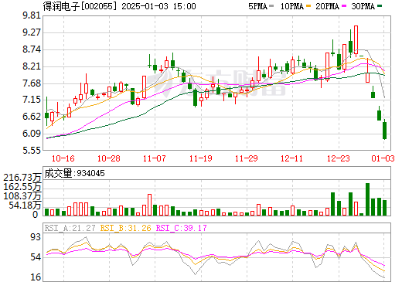Screen dimensions: 402x282
Task: Click the 12-23 date label
Action: click(338, 158)
